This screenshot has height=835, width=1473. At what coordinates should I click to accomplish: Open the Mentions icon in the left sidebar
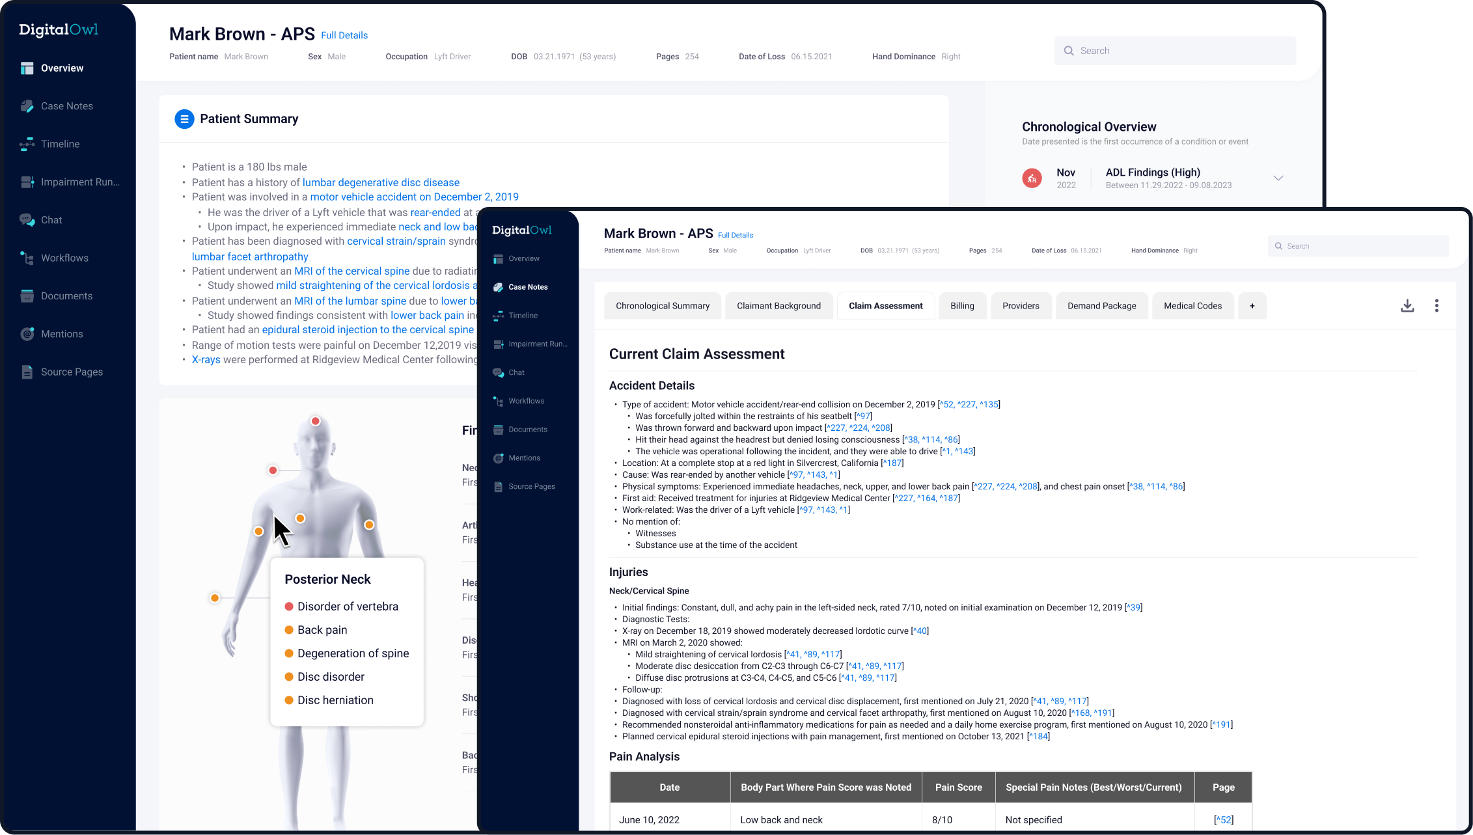point(27,334)
